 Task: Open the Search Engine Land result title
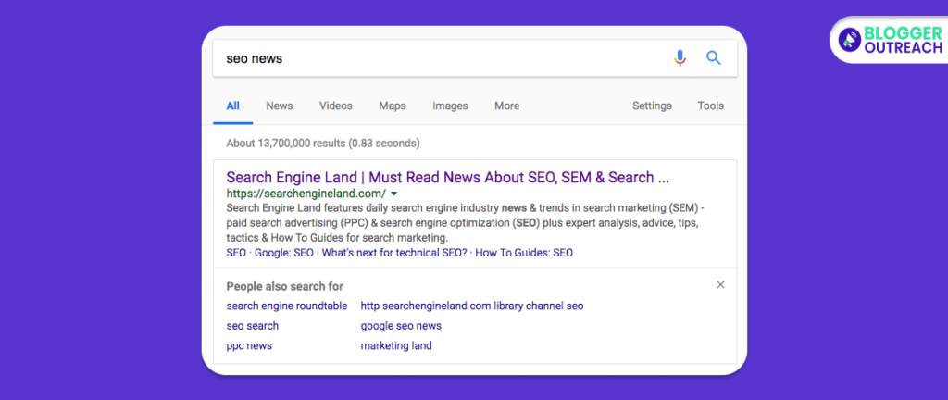(x=447, y=178)
